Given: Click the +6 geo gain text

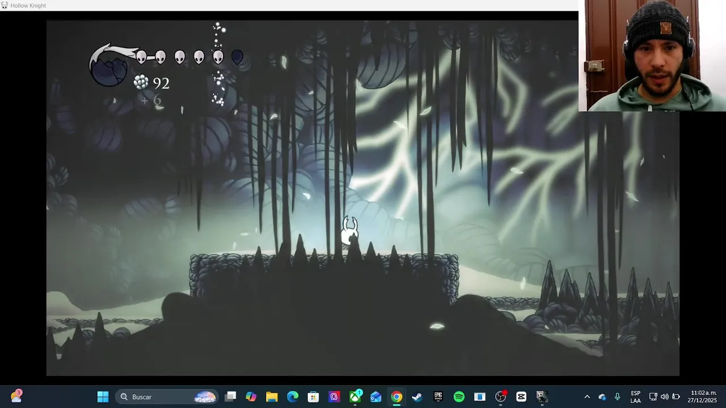Looking at the screenshot, I should click(x=151, y=101).
